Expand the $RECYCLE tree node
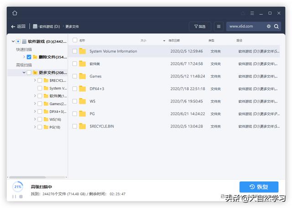 coord(35,81)
